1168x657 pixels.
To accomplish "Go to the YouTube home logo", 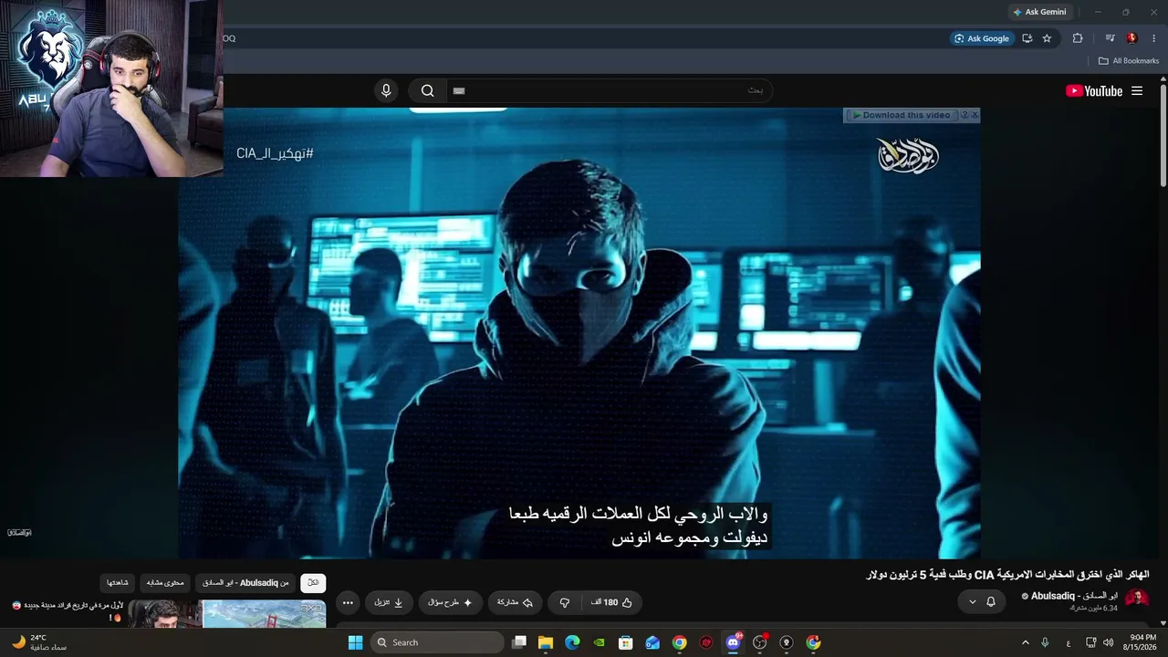I will click(1094, 90).
